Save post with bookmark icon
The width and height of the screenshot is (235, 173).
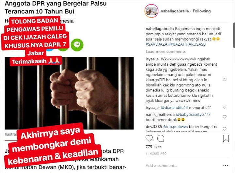point(226,138)
